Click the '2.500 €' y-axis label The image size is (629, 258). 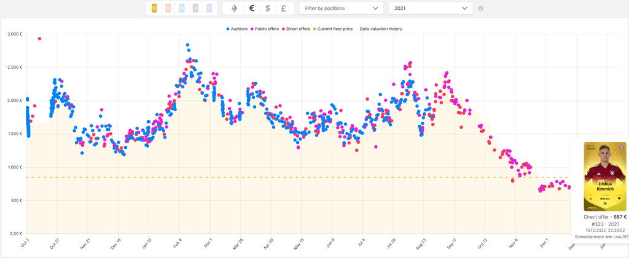click(x=15, y=67)
